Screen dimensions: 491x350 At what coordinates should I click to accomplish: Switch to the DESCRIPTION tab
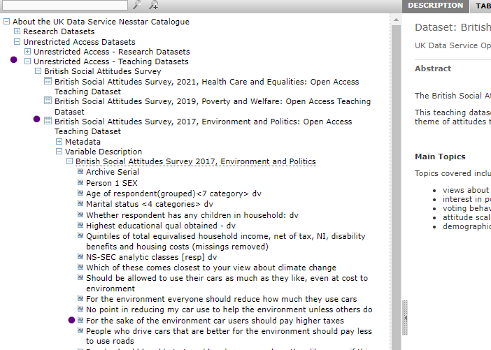[x=435, y=6]
